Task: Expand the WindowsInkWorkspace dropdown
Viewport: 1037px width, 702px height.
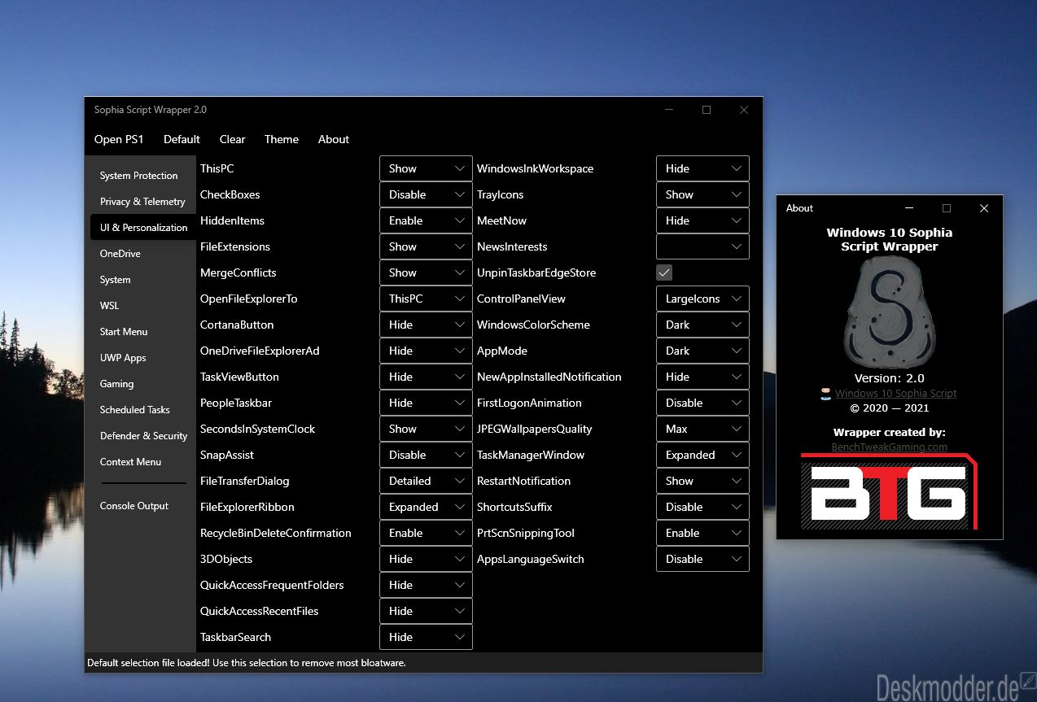Action: (x=702, y=168)
